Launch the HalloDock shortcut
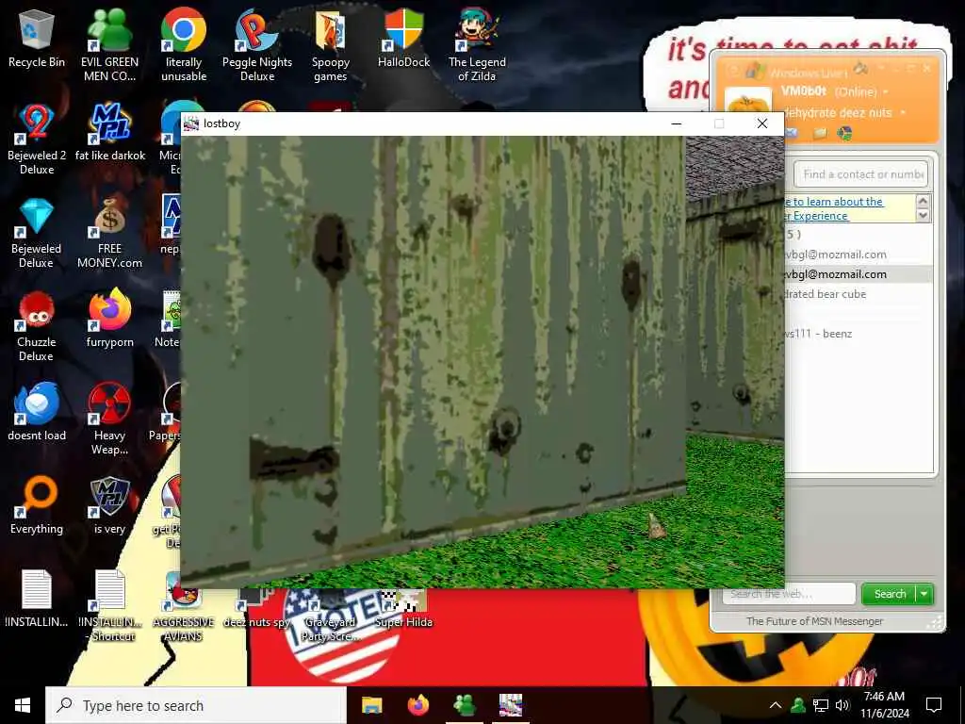This screenshot has width=965, height=724. [x=403, y=38]
